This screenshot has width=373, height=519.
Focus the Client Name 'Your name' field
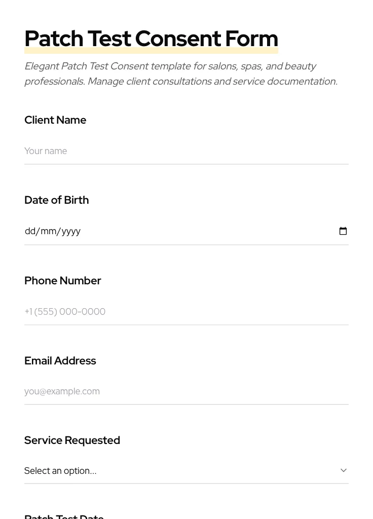186,151
